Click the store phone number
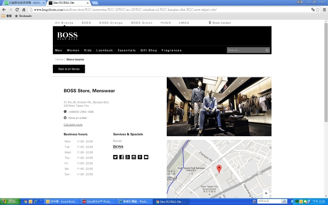The image size is (328, 205). [x=81, y=112]
